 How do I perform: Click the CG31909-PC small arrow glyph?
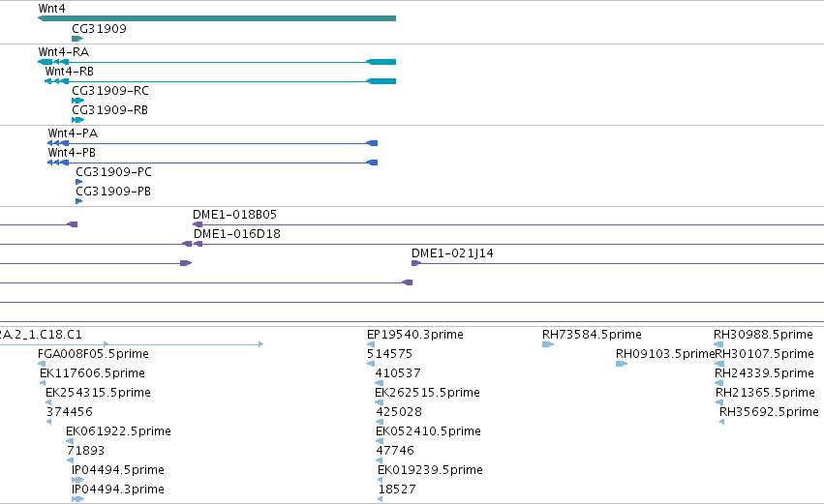(78, 182)
